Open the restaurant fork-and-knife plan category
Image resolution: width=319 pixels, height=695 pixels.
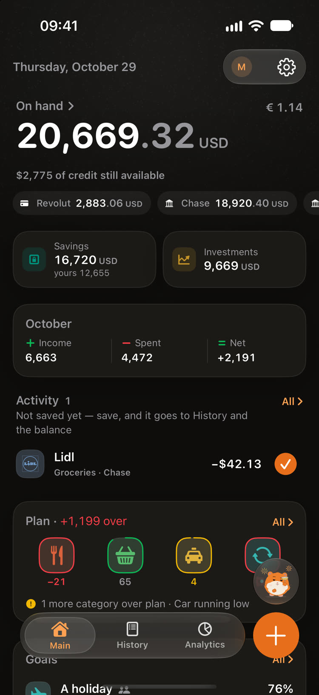[57, 555]
